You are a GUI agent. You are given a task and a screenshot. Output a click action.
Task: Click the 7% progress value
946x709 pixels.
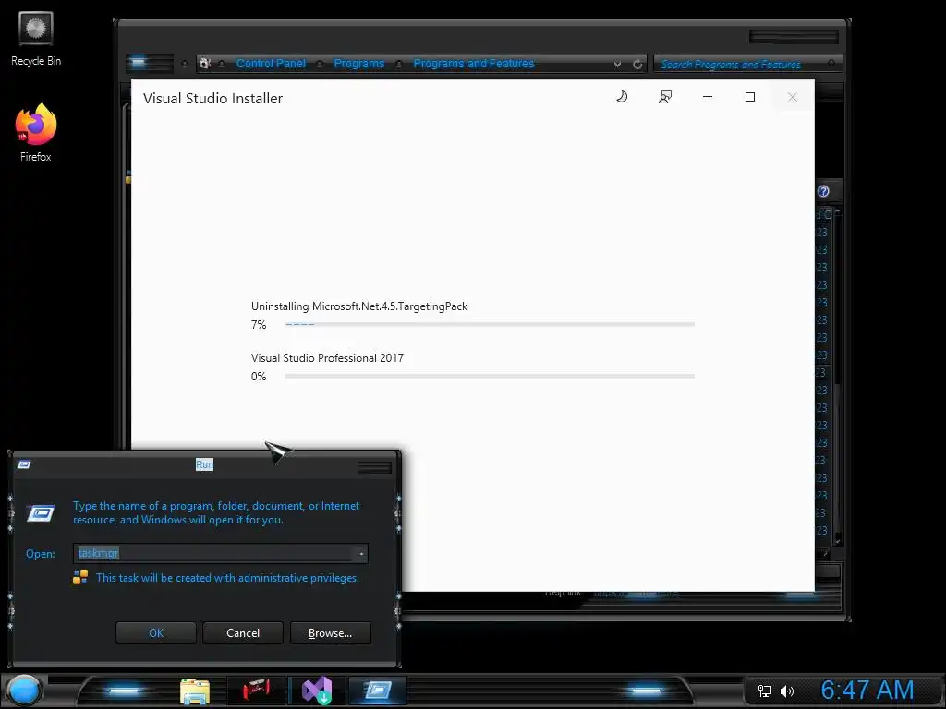point(259,325)
